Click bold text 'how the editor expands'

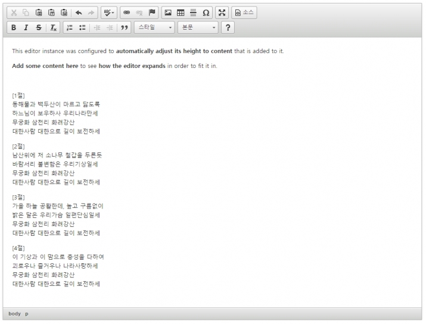click(x=132, y=66)
